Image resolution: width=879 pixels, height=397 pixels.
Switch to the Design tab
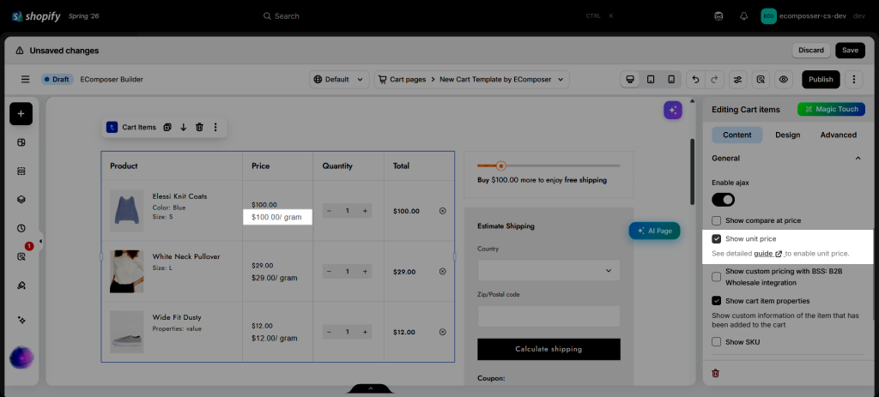click(x=788, y=135)
